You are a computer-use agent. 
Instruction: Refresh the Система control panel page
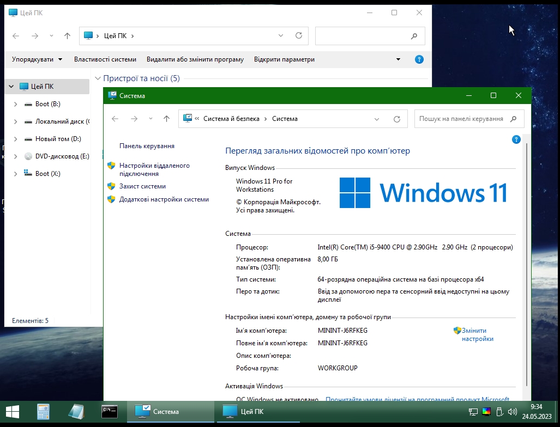click(397, 119)
